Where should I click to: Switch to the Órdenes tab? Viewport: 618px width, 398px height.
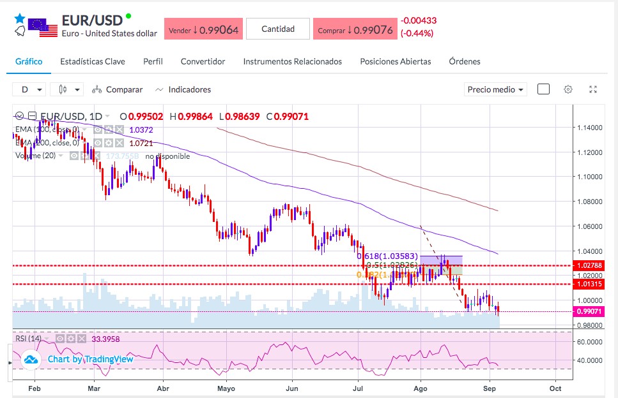464,61
